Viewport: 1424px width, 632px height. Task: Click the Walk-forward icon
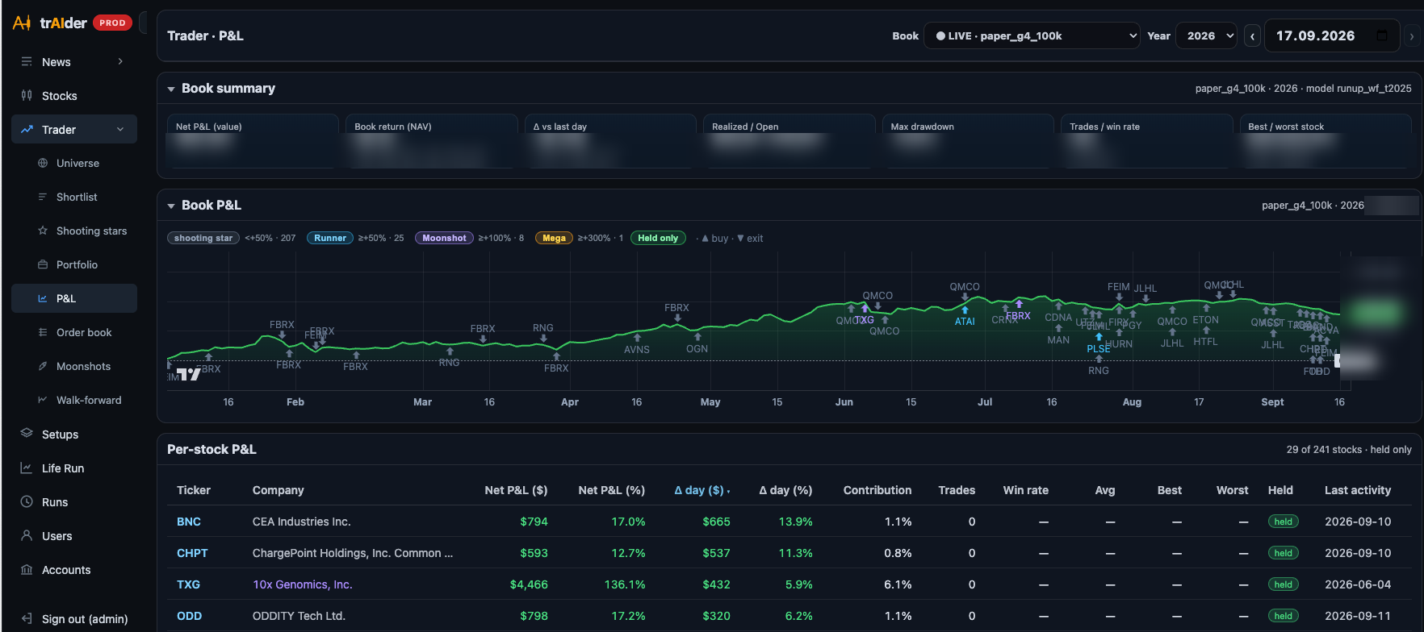[43, 401]
